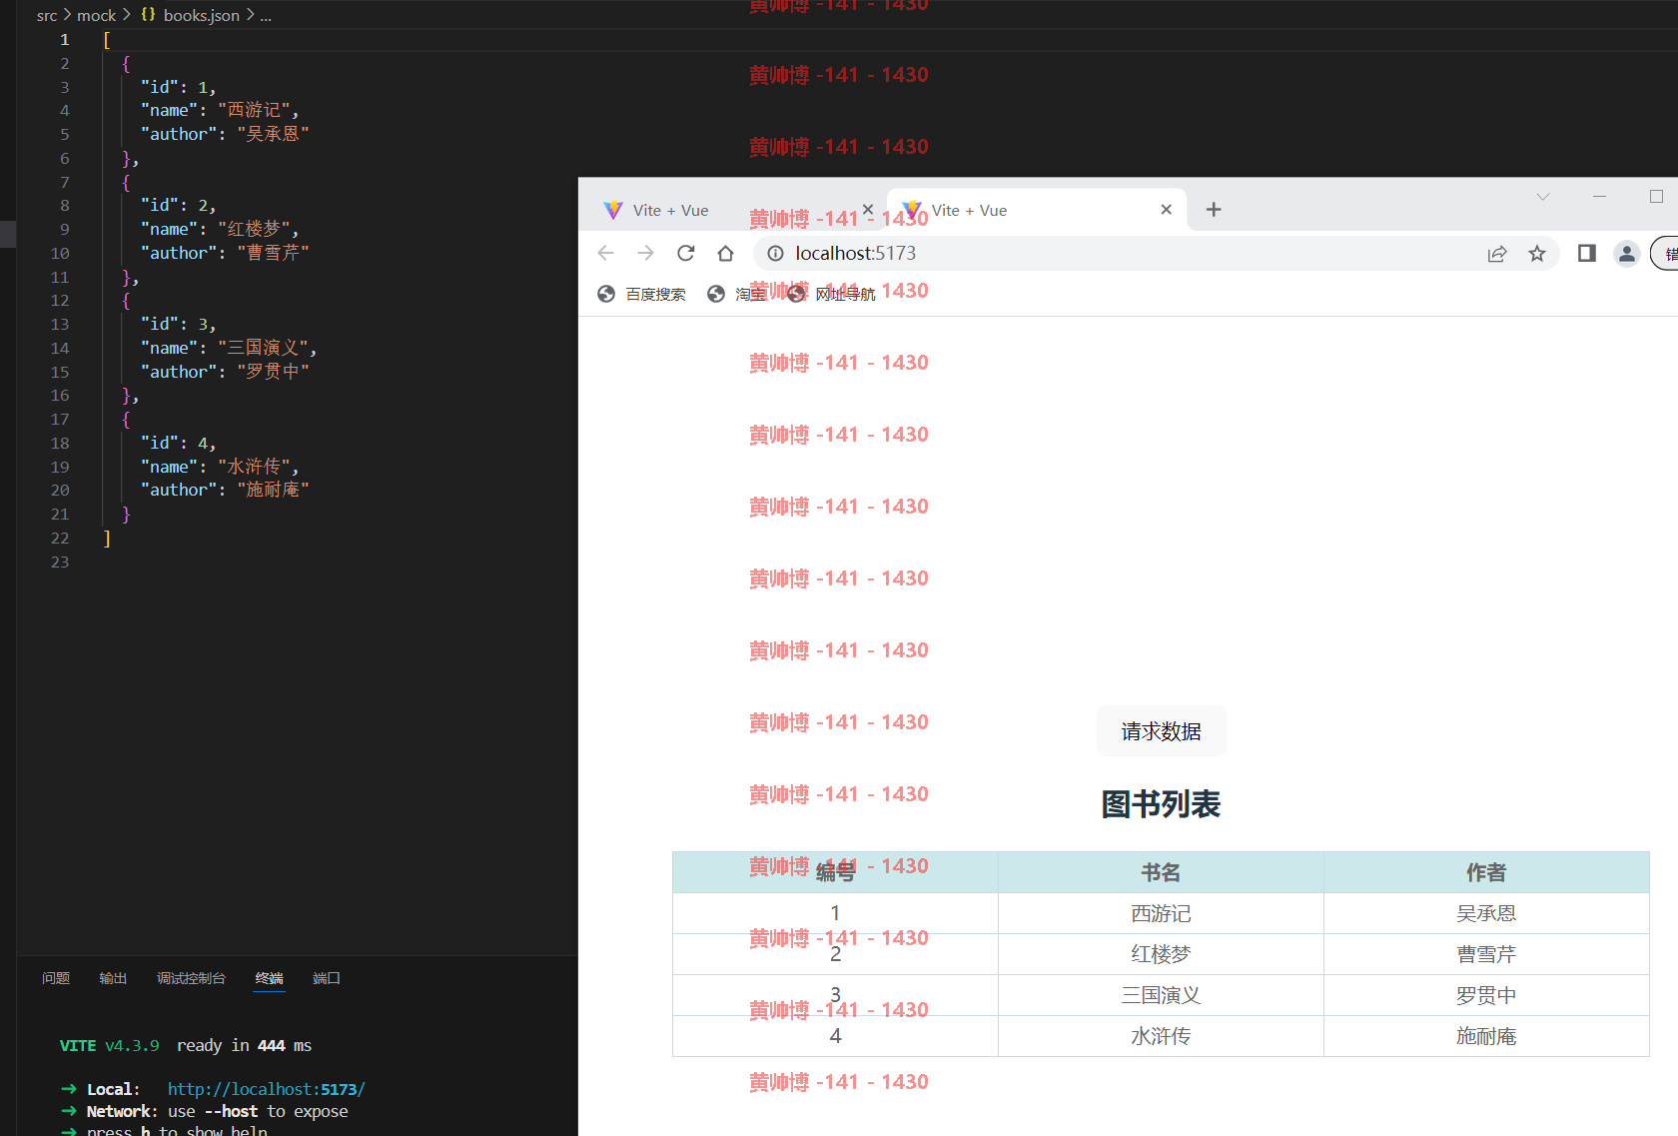Screen dimensions: 1678x1136
Task: Open a new browser tab
Action: 1213,210
